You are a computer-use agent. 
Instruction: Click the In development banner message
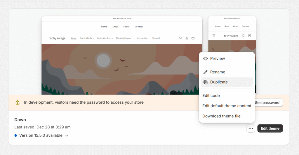(84, 102)
